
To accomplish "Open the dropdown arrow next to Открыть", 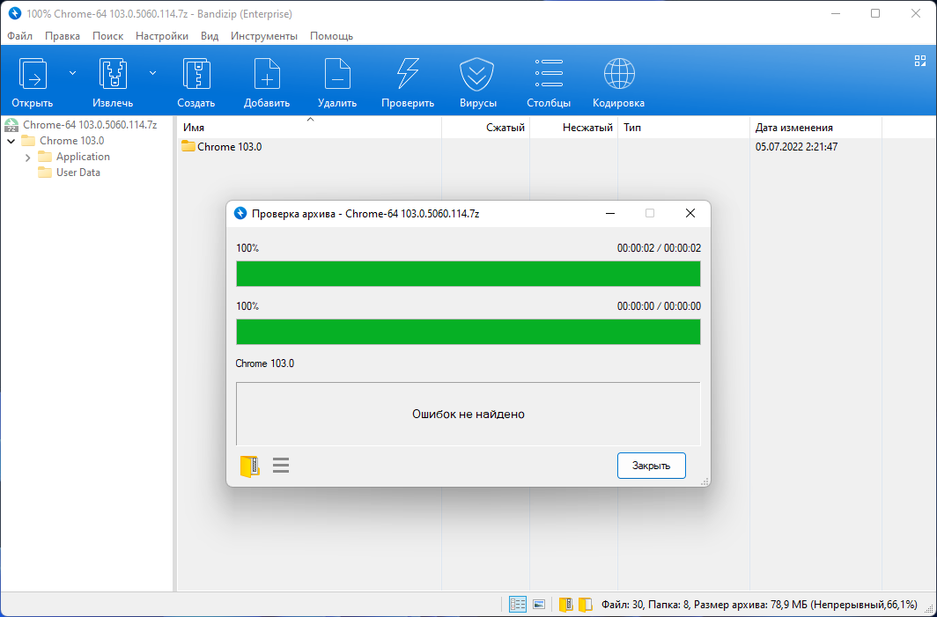I will [72, 73].
